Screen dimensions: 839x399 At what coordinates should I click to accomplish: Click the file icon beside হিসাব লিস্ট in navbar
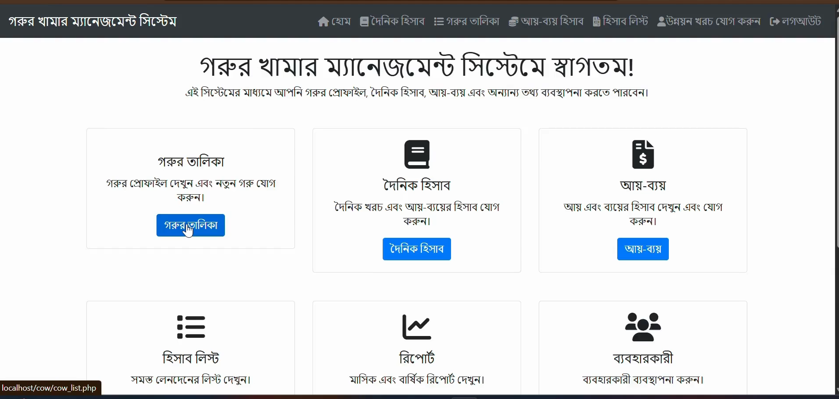(x=597, y=21)
